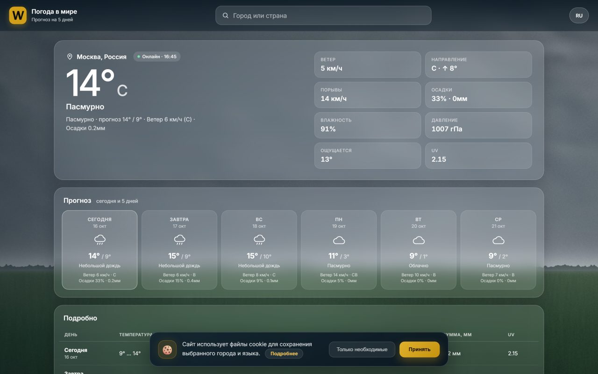Open the Подробнее cookie details link
This screenshot has width=598, height=374.
click(284, 353)
